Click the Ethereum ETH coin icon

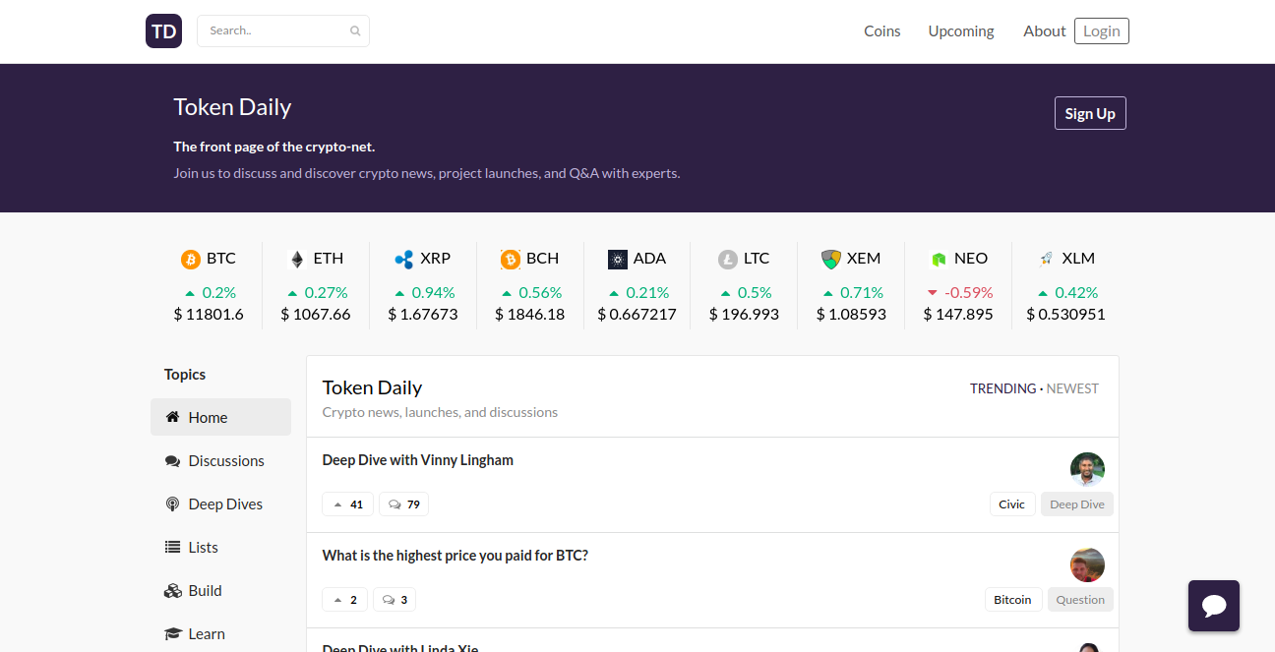(x=297, y=259)
